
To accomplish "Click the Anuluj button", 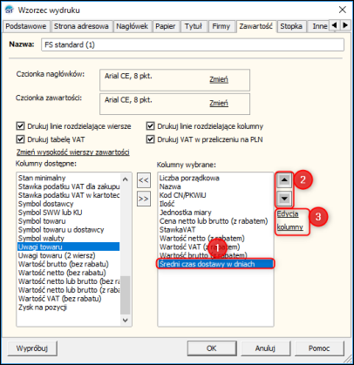I will coord(265,348).
